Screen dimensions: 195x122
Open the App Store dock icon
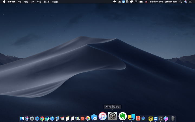click(x=52, y=118)
